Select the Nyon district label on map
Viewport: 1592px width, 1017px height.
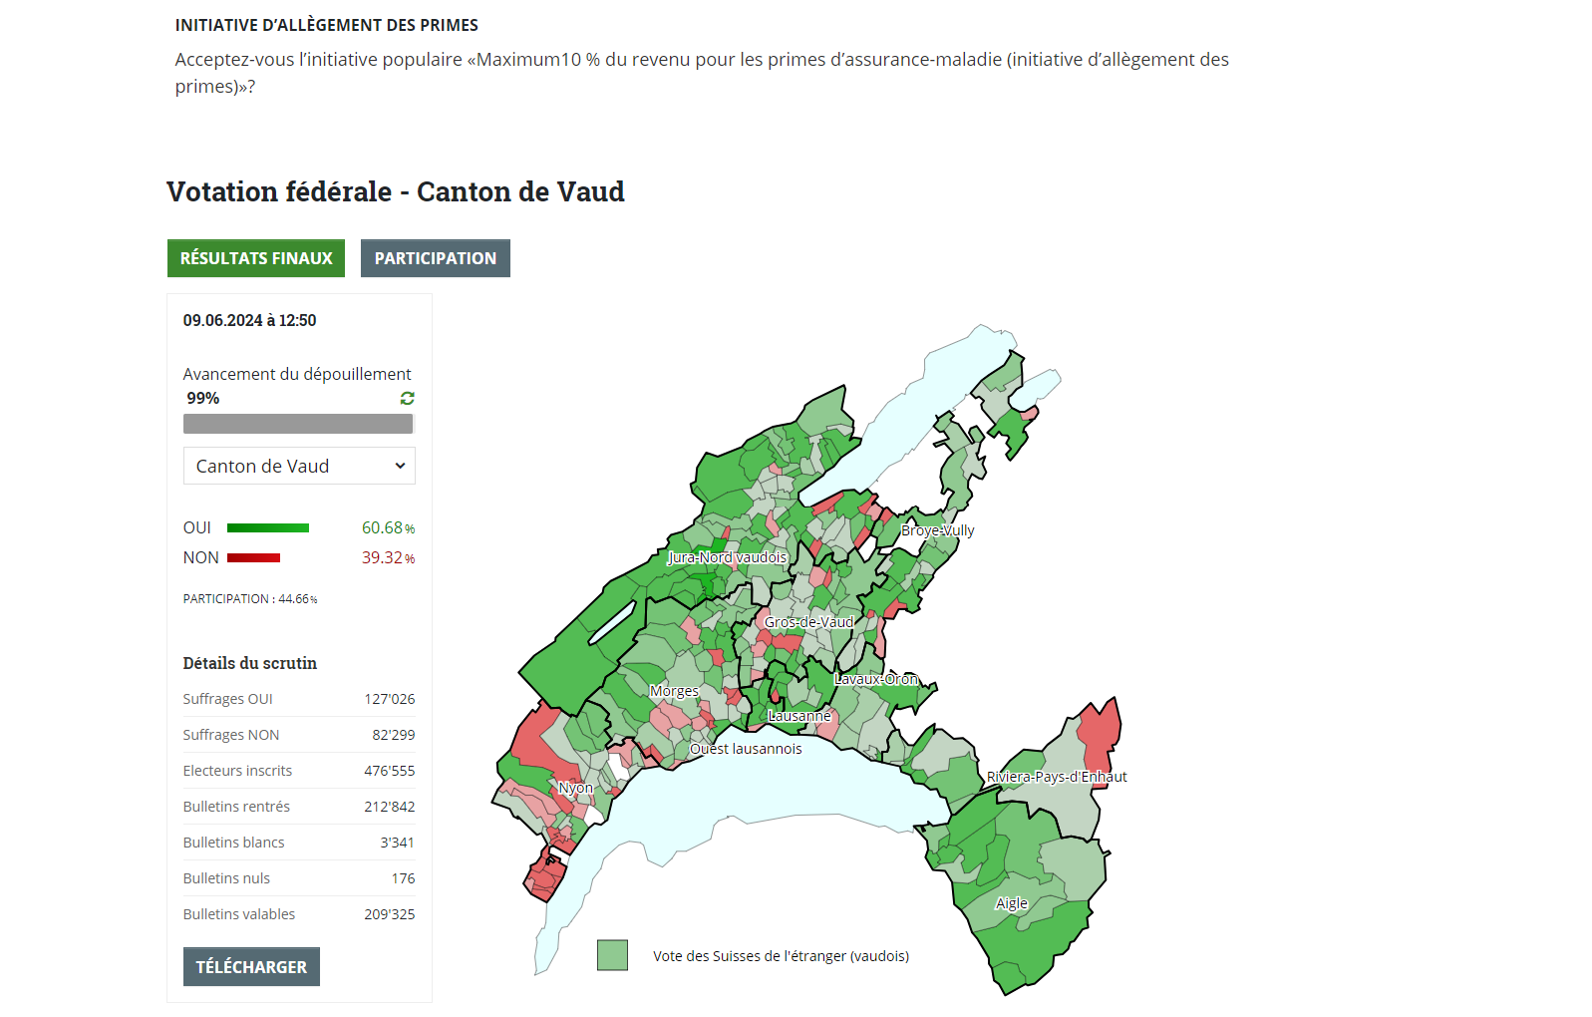575,788
